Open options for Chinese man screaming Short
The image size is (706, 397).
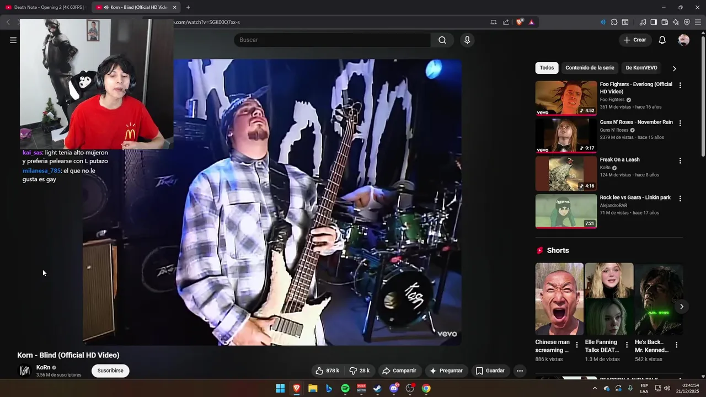[x=577, y=345]
